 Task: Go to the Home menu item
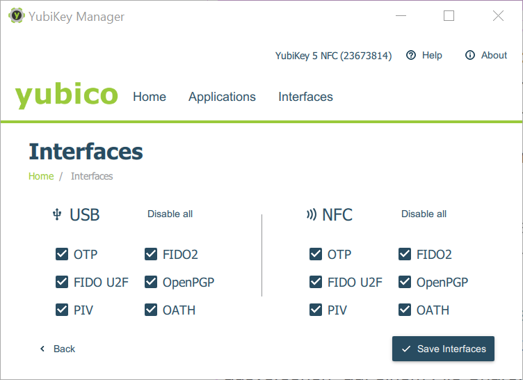[x=150, y=97]
